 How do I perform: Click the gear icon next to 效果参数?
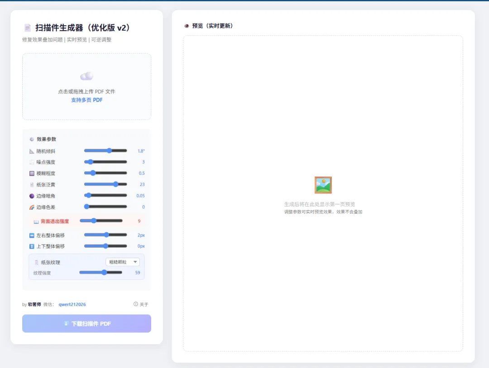32,139
